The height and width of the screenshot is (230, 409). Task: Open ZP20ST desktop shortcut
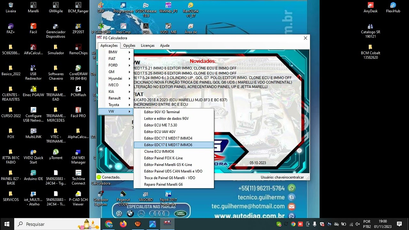pyautogui.click(x=78, y=28)
